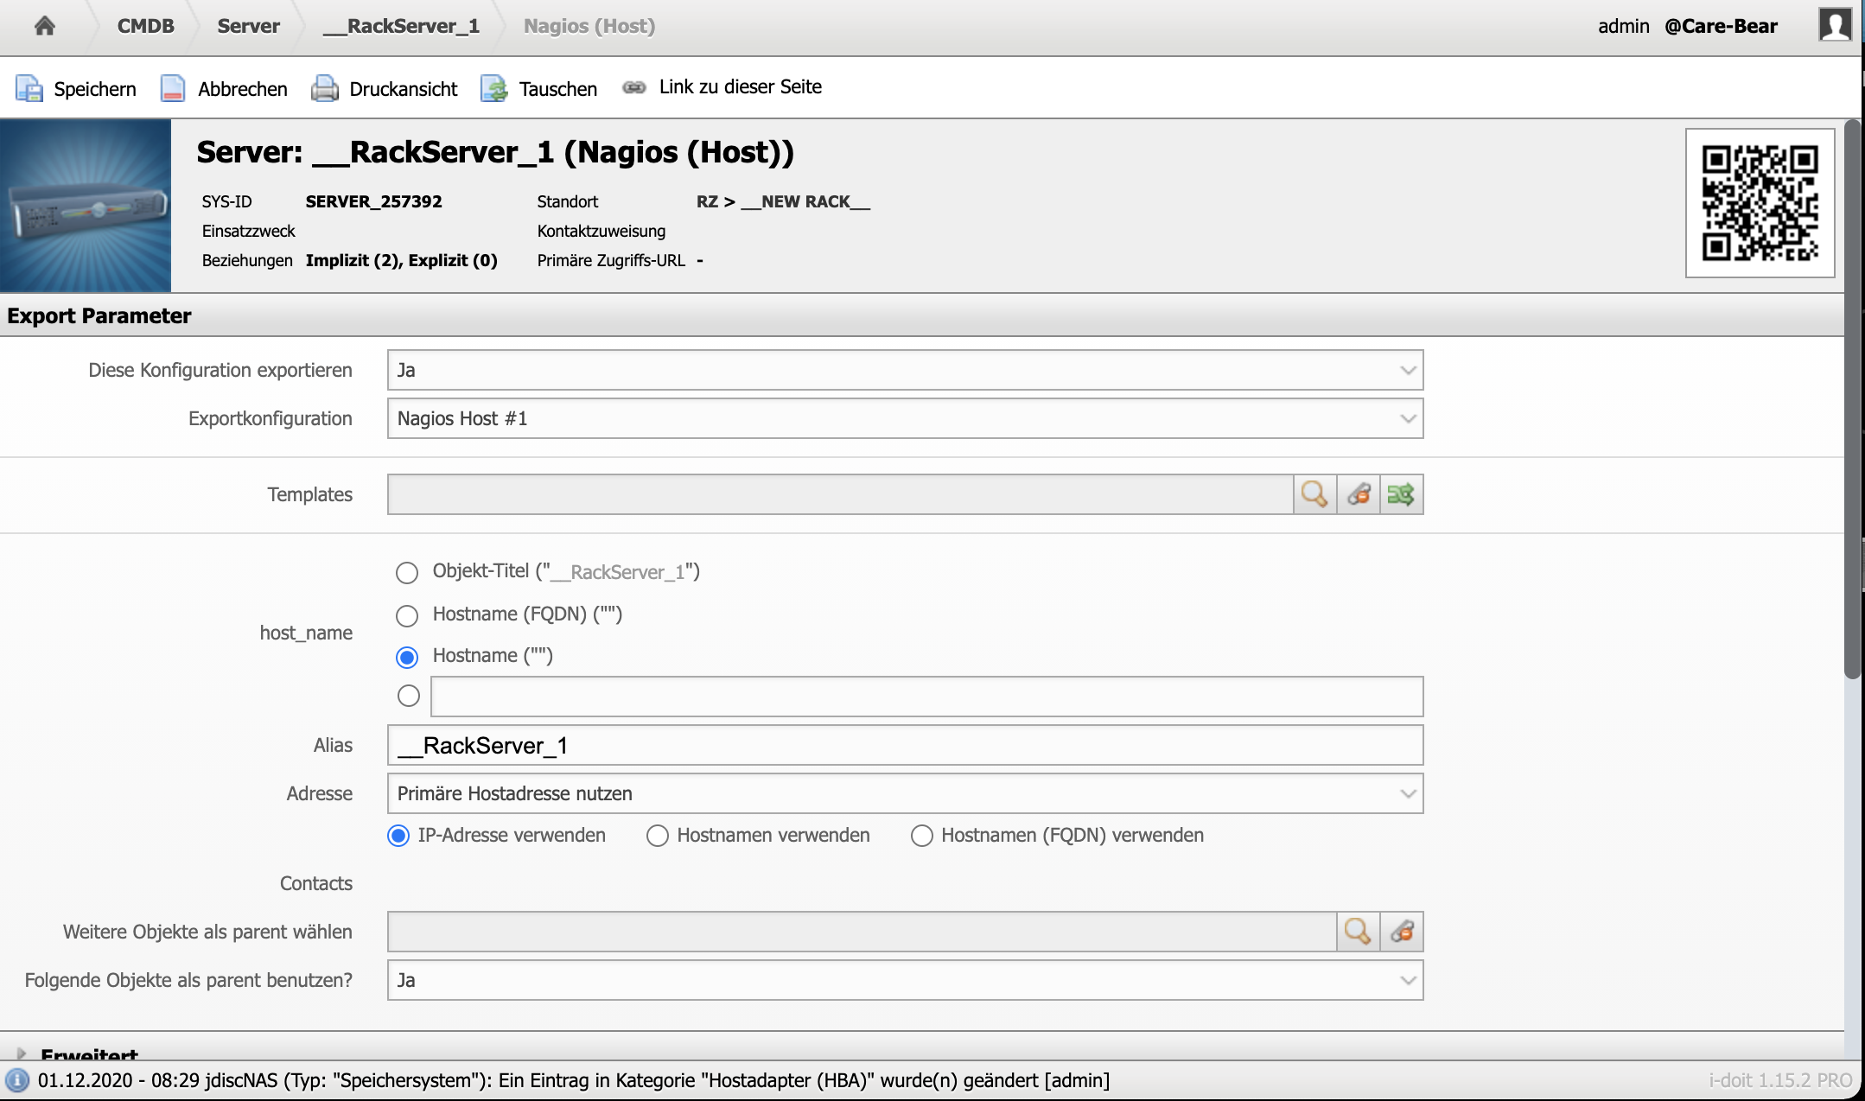Select Objekt-Titel radio for host_name
The width and height of the screenshot is (1865, 1101).
point(407,572)
